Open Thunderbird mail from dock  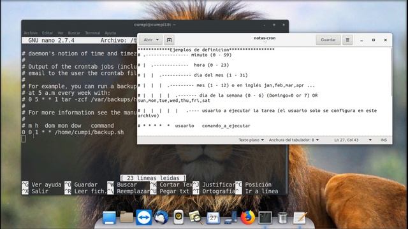[x=161, y=218]
